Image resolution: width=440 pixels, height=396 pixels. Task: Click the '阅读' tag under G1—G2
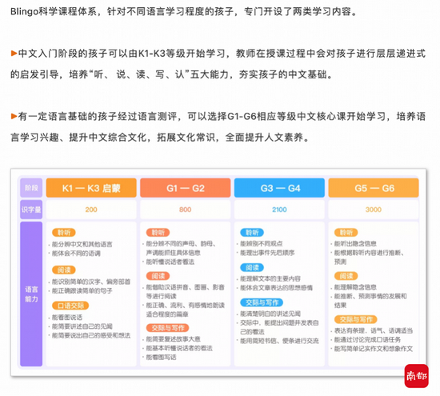158,276
